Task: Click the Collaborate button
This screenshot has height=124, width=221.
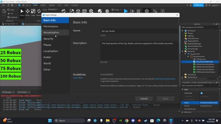Action: coord(198,5)
